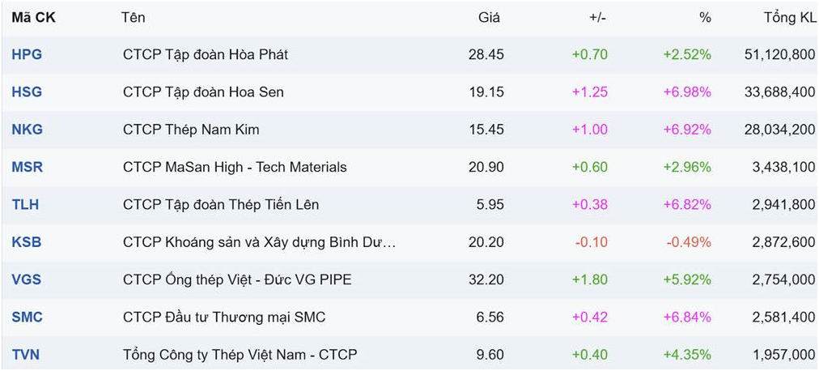The height and width of the screenshot is (371, 819).
Task: Select Tổng Công ty Thép Việt Nam row
Action: 240,355
